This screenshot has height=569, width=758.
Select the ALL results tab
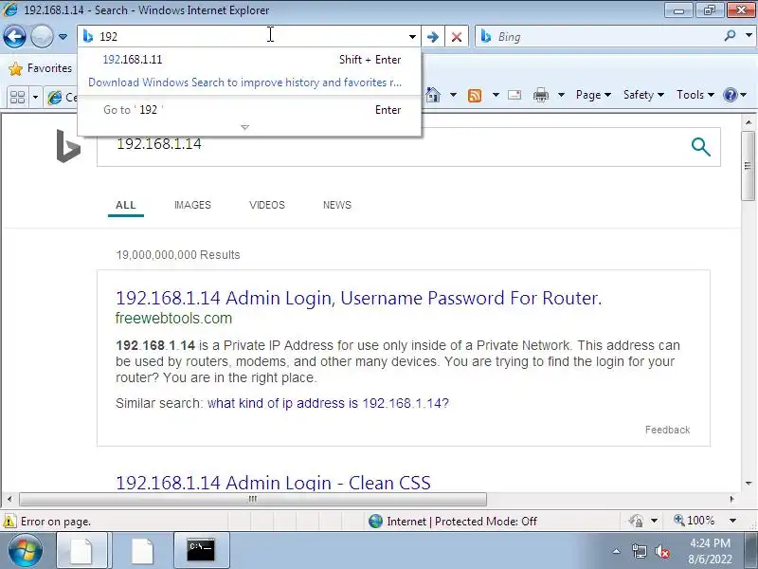(x=126, y=205)
